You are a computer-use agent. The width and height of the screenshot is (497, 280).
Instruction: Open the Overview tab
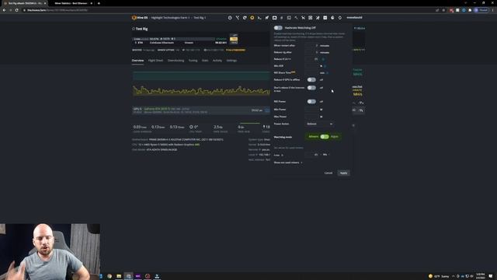point(137,61)
